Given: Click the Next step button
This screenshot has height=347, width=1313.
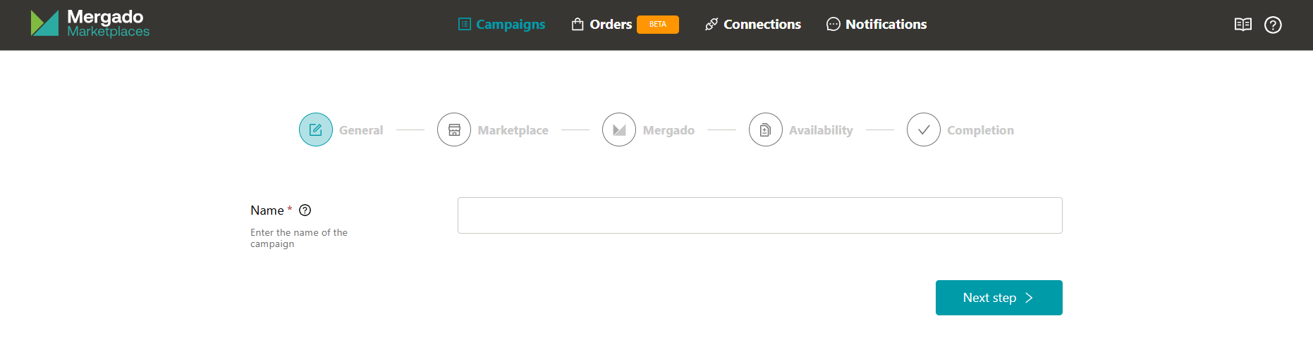Looking at the screenshot, I should coord(999,298).
